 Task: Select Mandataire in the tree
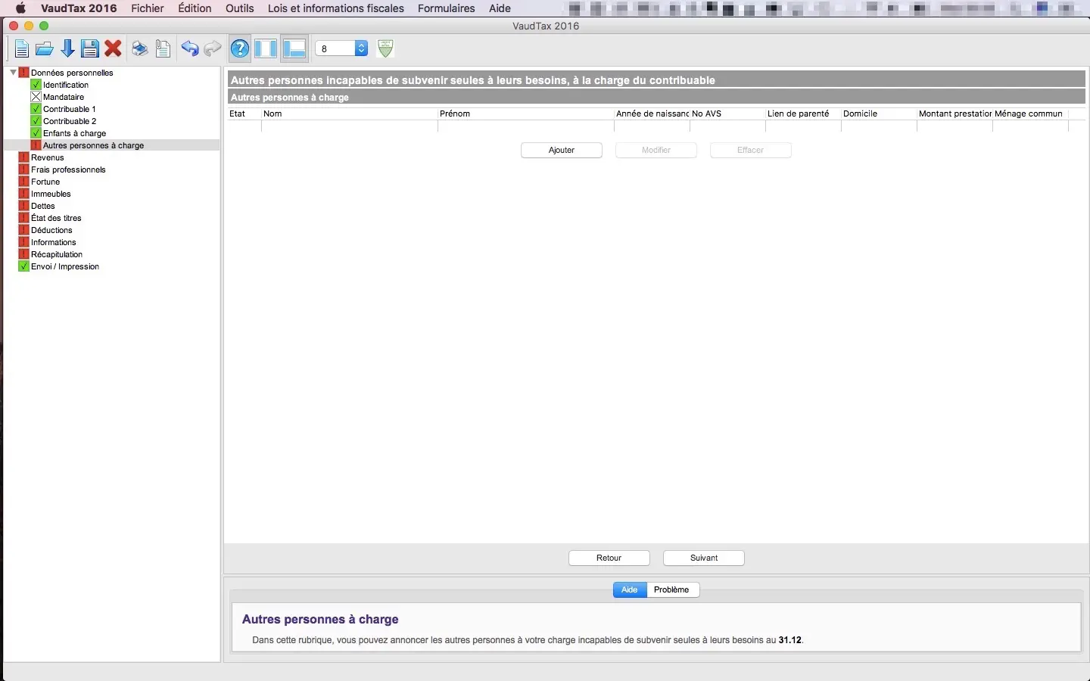point(64,97)
